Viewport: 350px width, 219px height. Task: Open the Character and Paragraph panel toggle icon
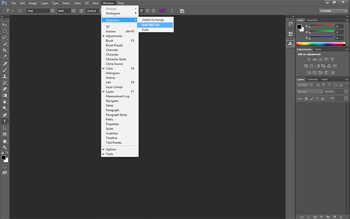coord(182,11)
